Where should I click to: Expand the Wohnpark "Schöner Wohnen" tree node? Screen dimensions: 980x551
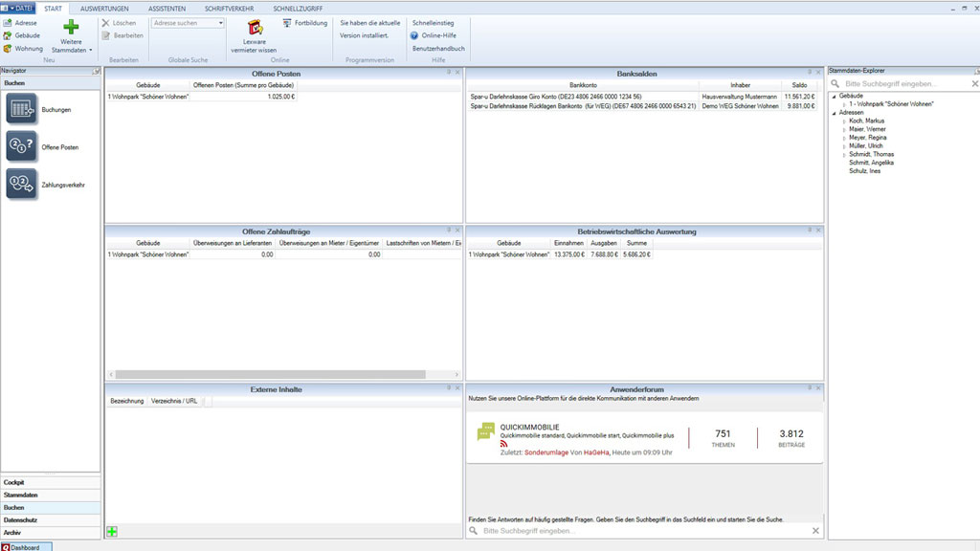(x=844, y=104)
